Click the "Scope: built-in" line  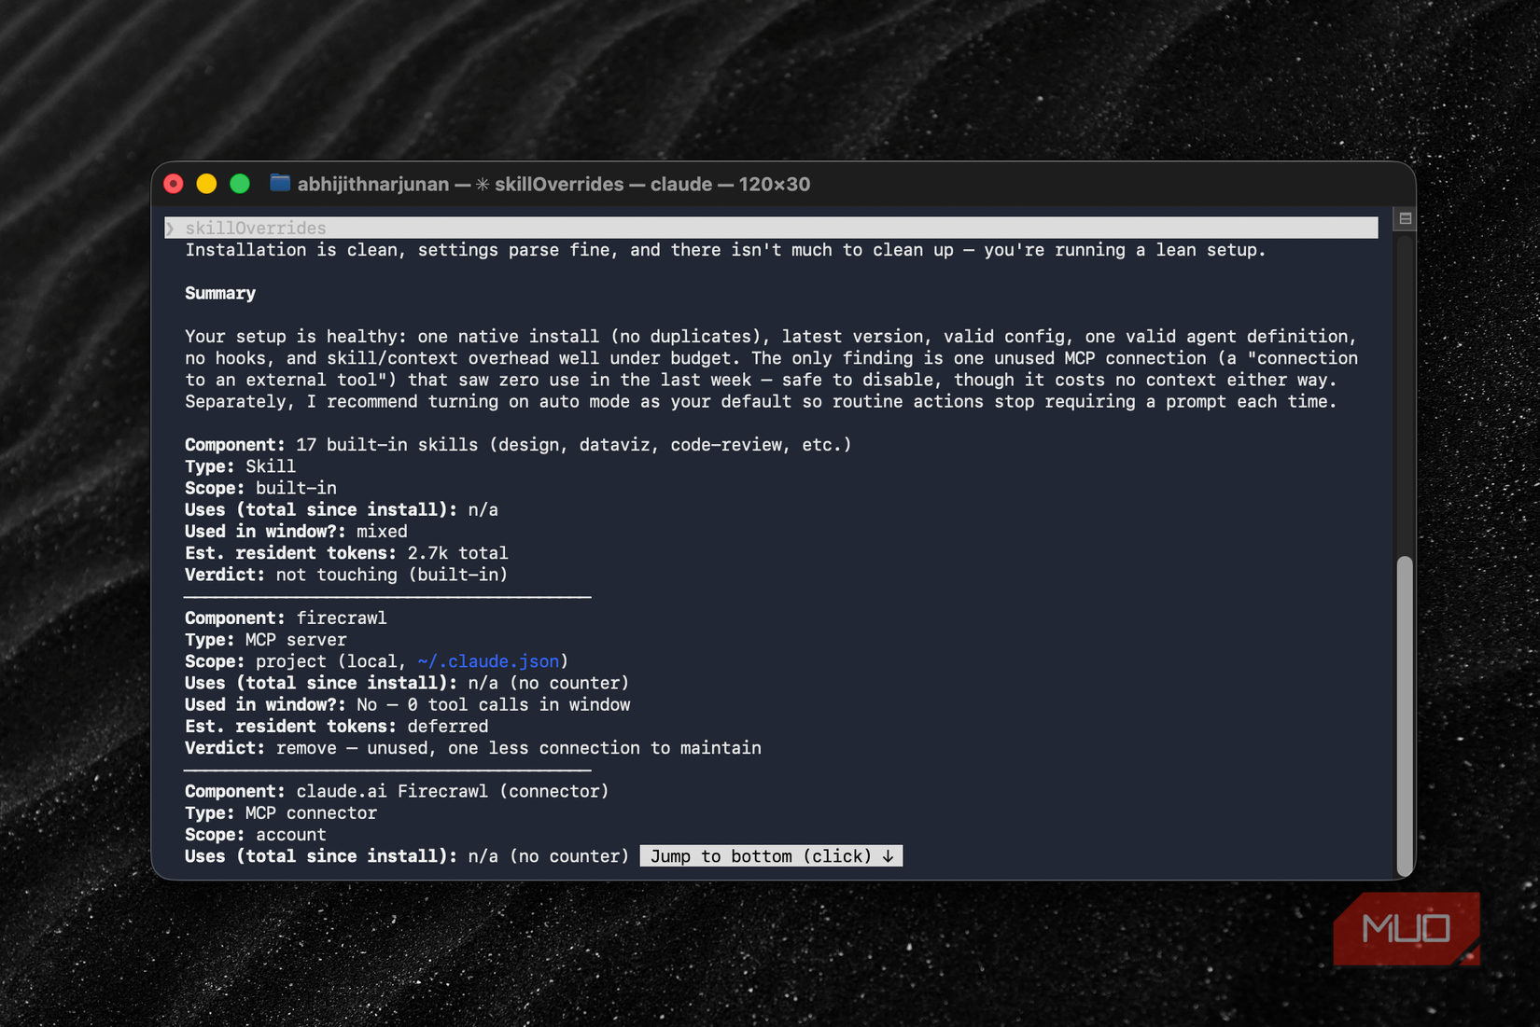pos(260,488)
